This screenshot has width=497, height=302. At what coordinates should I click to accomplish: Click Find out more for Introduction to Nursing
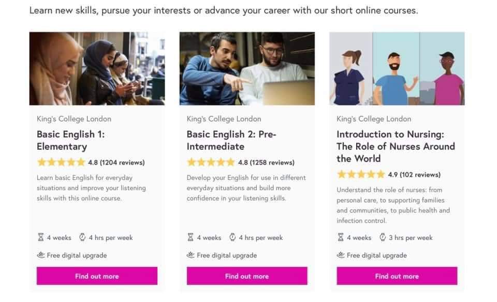tap(397, 276)
